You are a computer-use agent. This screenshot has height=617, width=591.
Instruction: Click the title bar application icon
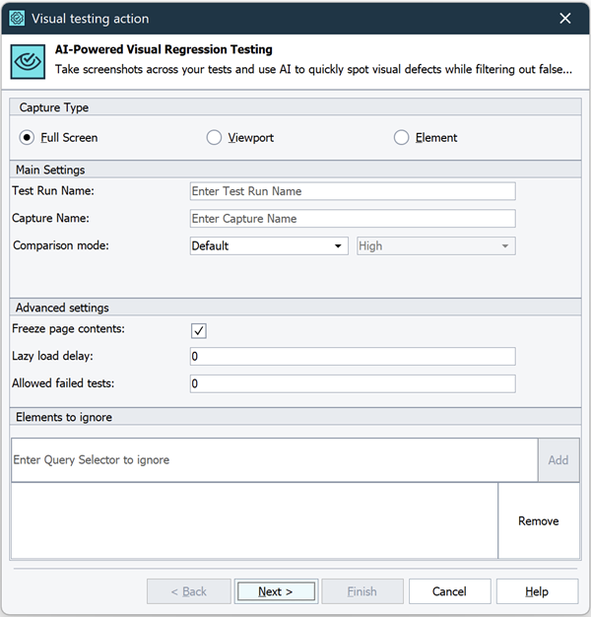coord(17,18)
